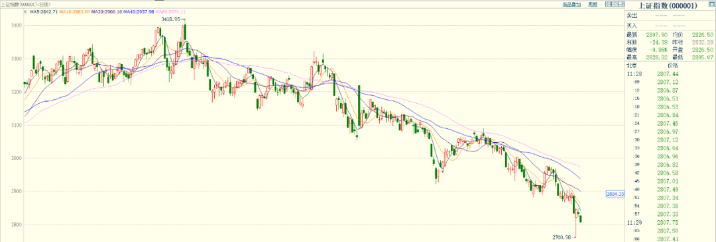716x242 pixels.
Task: Click the 昨收 value 2832.28
Action: pos(702,42)
